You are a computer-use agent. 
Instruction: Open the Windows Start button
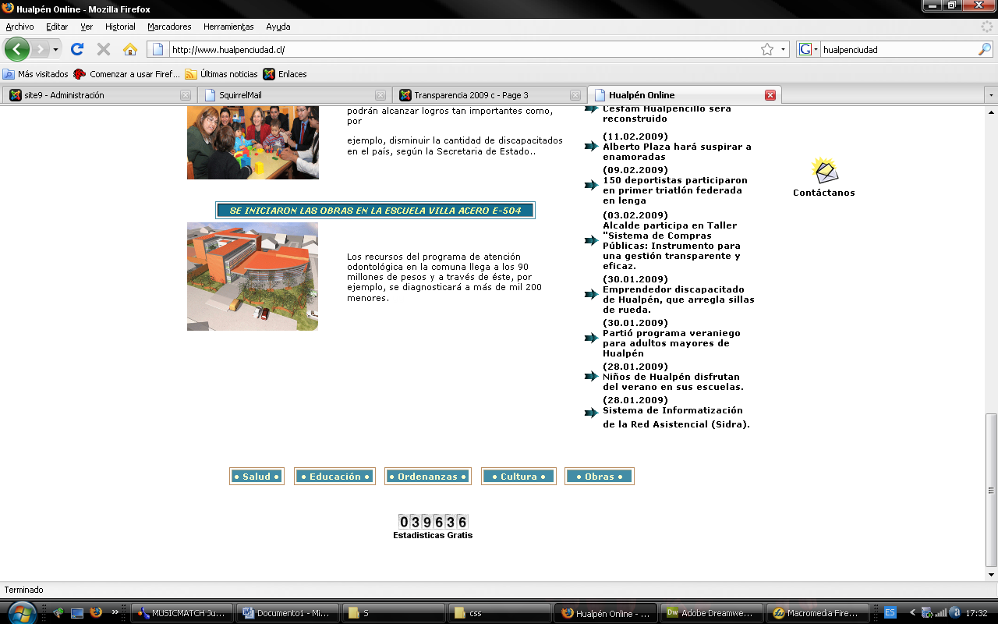(x=21, y=612)
